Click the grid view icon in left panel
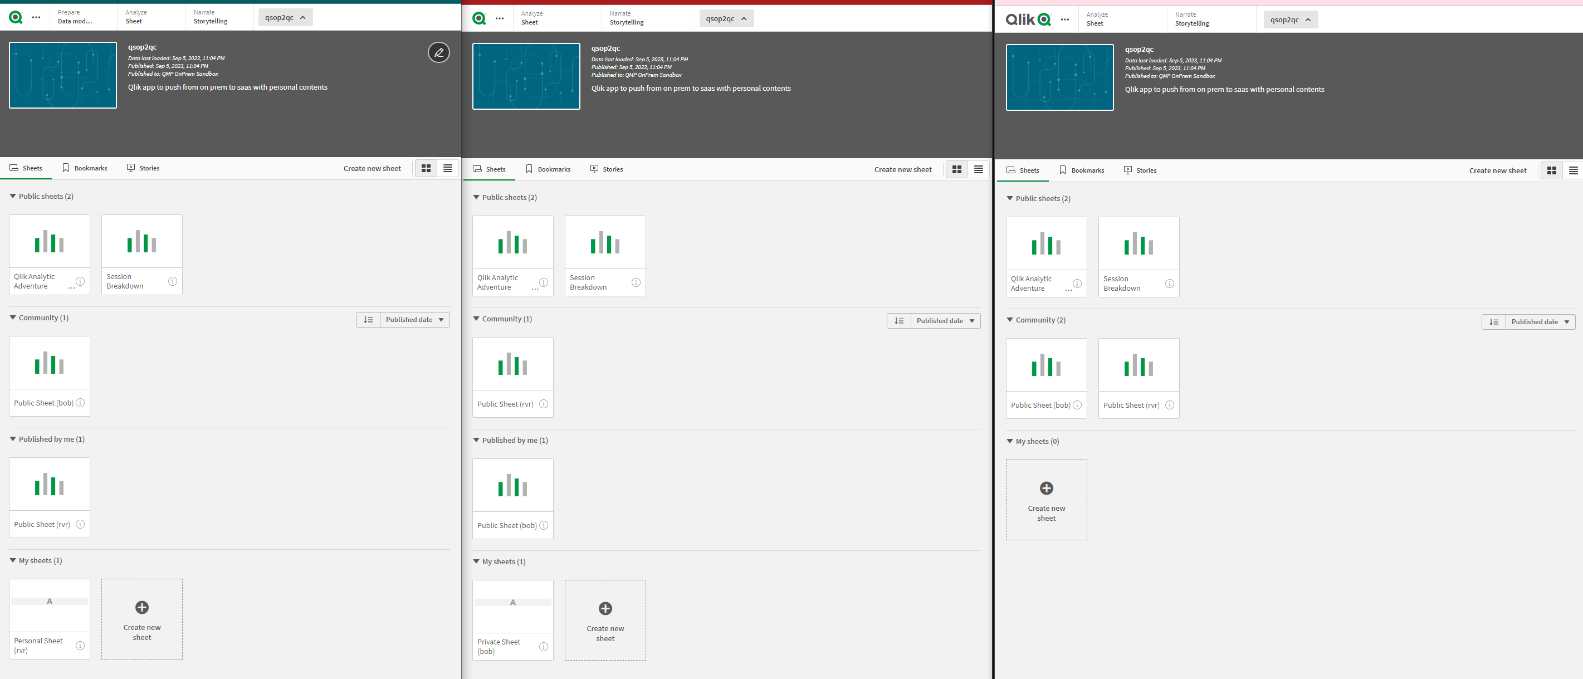This screenshot has width=1583, height=679. pos(425,168)
